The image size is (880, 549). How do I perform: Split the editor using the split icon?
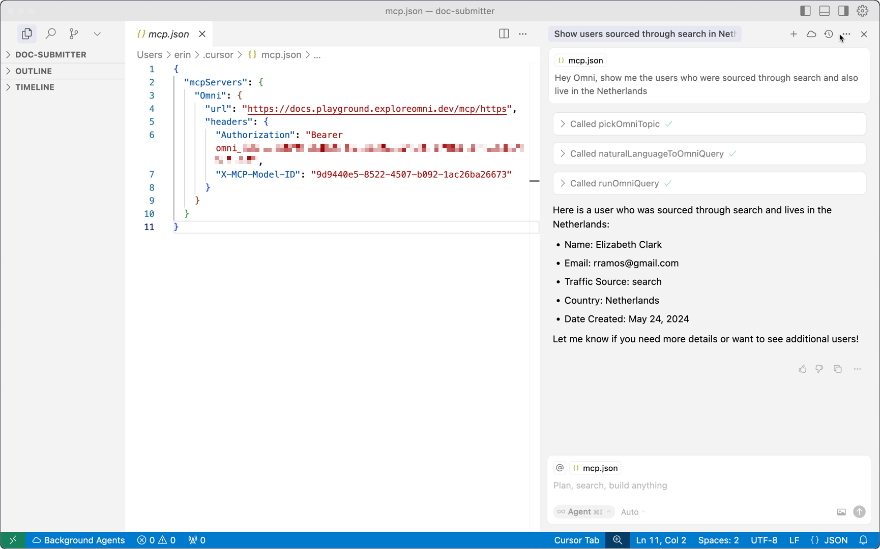(x=504, y=34)
